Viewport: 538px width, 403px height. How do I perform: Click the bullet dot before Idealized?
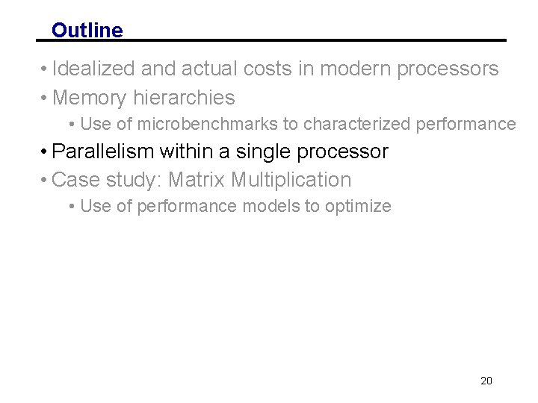(x=43, y=69)
